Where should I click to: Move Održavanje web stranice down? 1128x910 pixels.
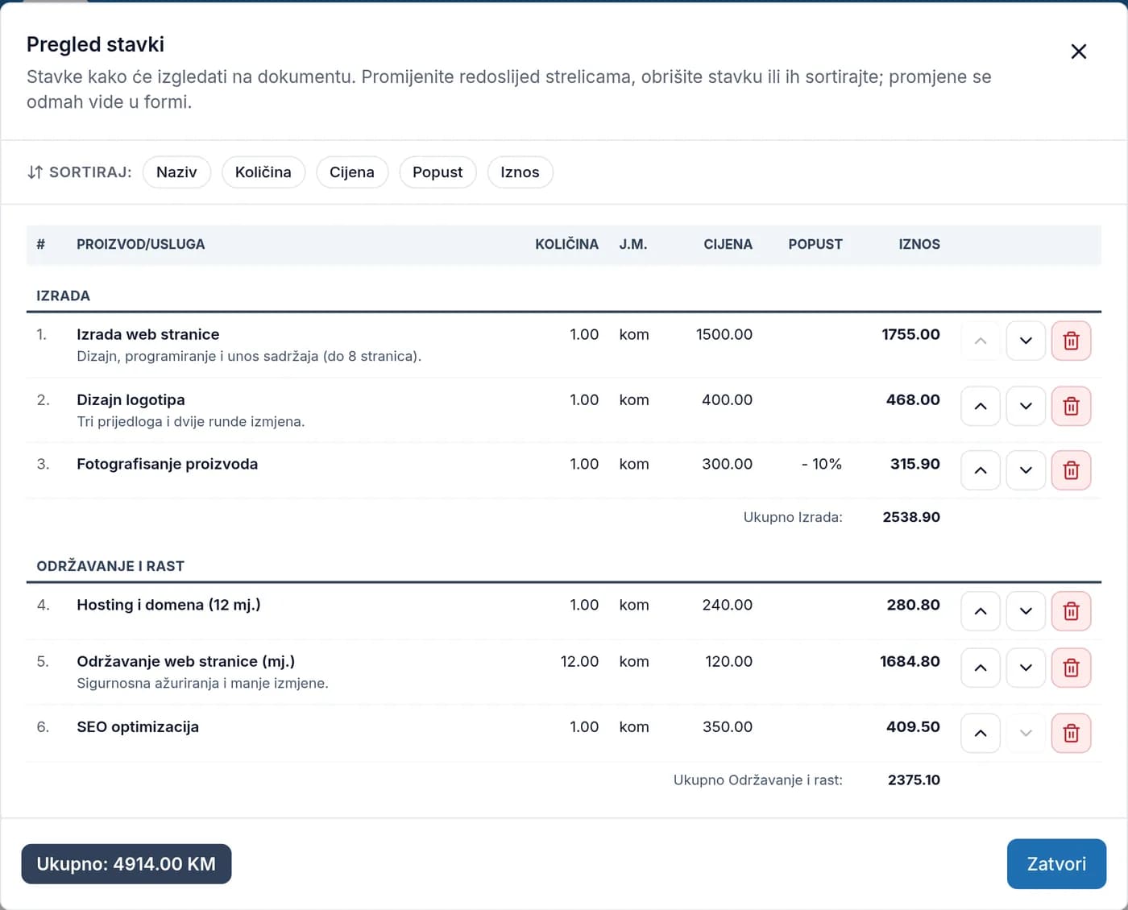1026,668
